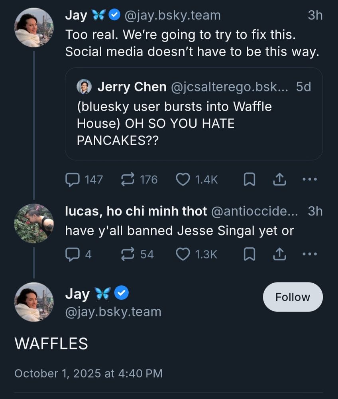Open Jay's avatar at top of thread
338x399 pixels.
point(33,27)
